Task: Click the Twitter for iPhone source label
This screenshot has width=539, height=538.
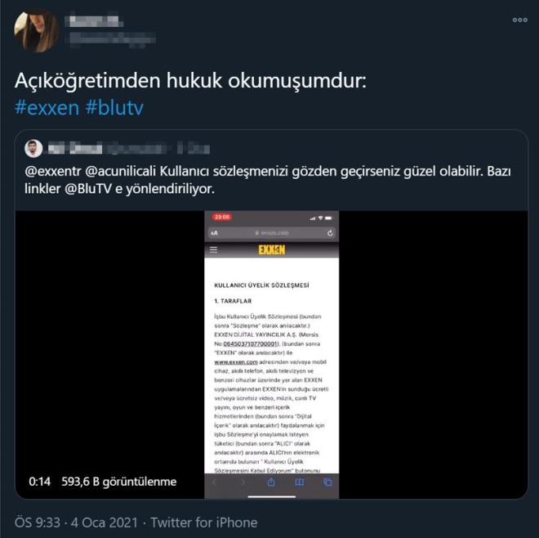Action: [x=204, y=522]
